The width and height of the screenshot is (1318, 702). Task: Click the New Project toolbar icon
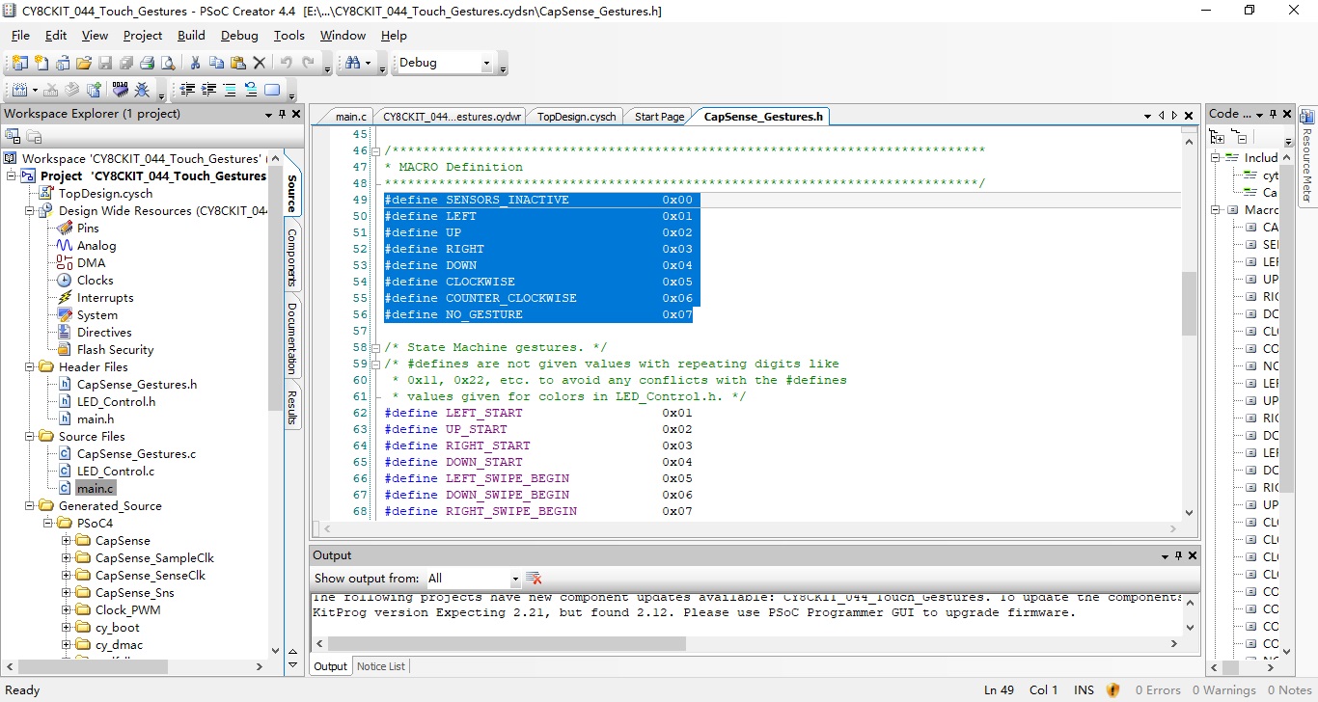19,63
